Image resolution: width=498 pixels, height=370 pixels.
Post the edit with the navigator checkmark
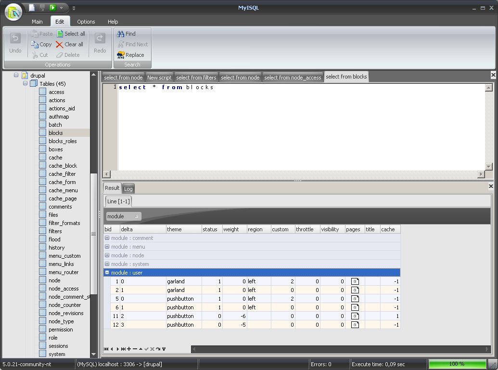[x=146, y=349]
